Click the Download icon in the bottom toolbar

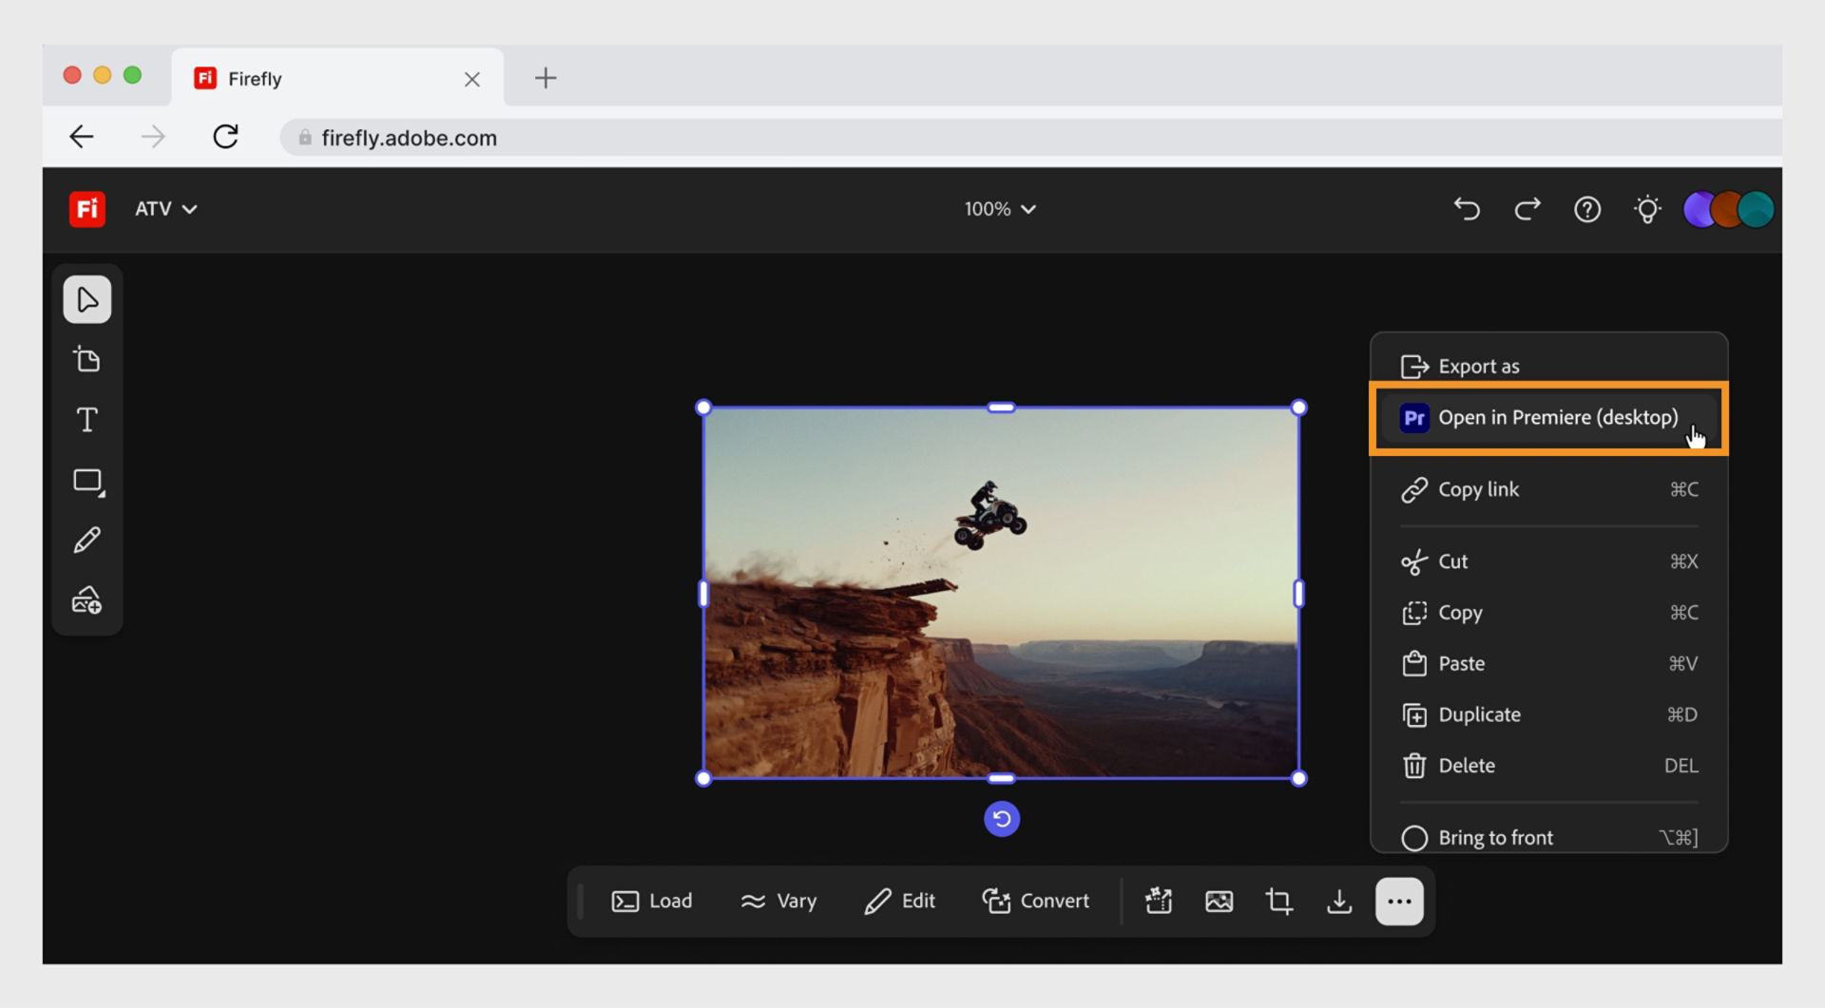(1338, 901)
